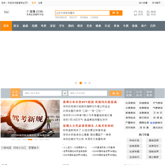Open the 旅游 navigation menu item
This screenshot has width=165, height=165.
[x=25, y=26]
